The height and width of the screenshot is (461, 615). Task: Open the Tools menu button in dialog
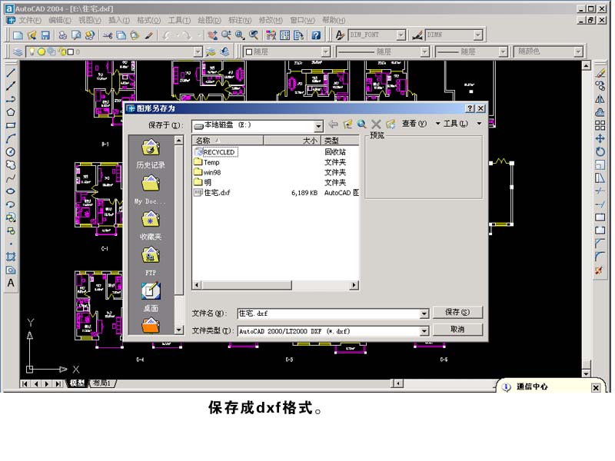(x=463, y=124)
